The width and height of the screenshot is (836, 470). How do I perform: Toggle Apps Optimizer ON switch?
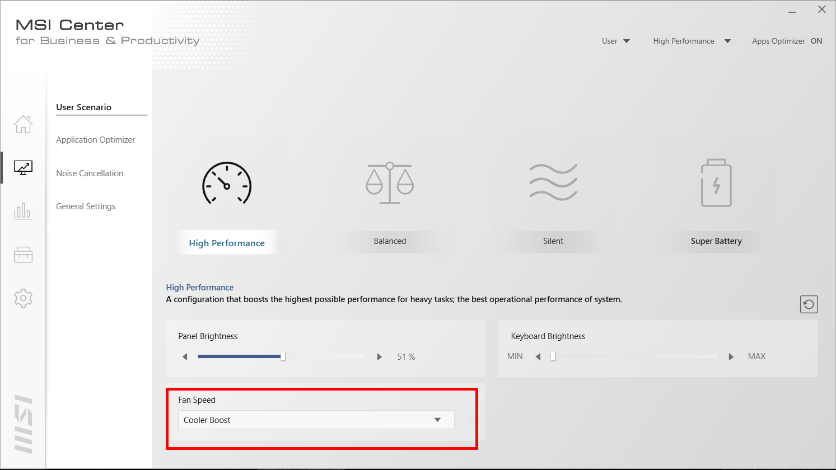click(816, 41)
